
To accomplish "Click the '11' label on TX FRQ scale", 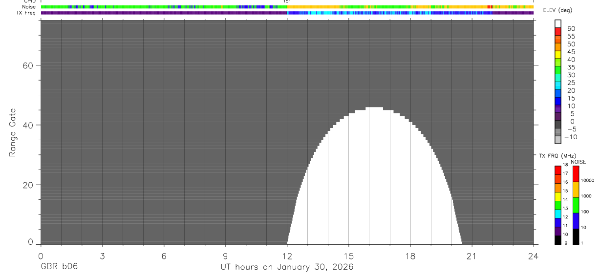I will 565,226.
